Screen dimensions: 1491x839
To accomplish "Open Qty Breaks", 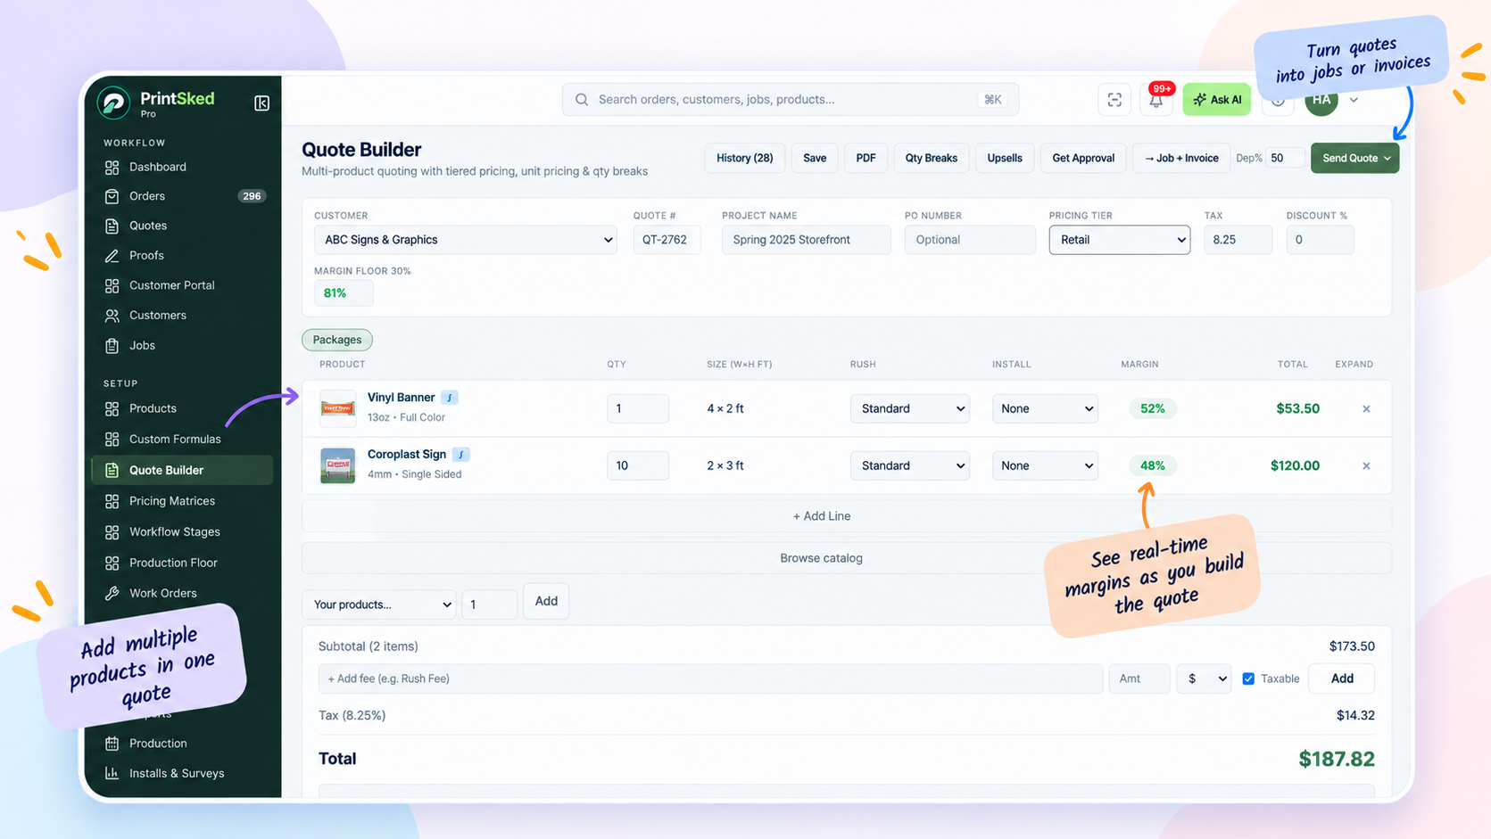I will 931,159.
